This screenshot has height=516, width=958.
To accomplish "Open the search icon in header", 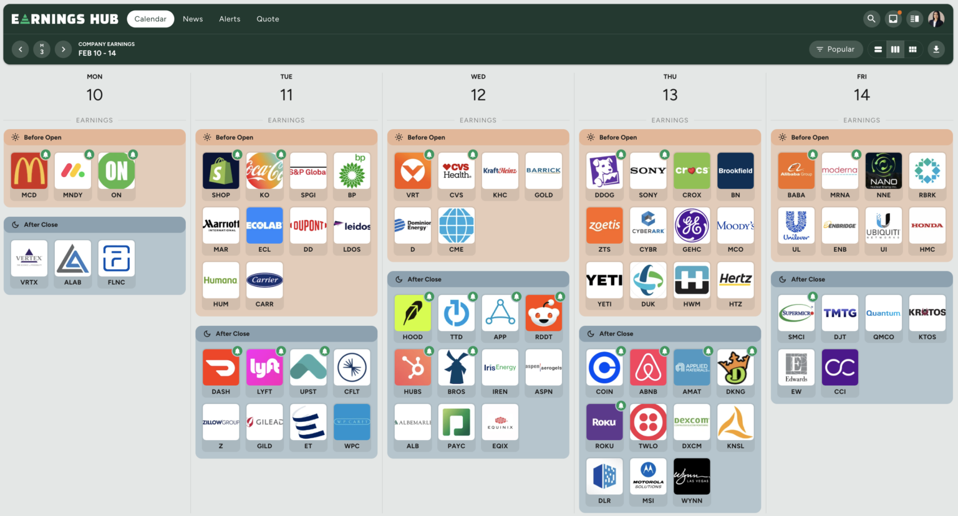I will [871, 19].
